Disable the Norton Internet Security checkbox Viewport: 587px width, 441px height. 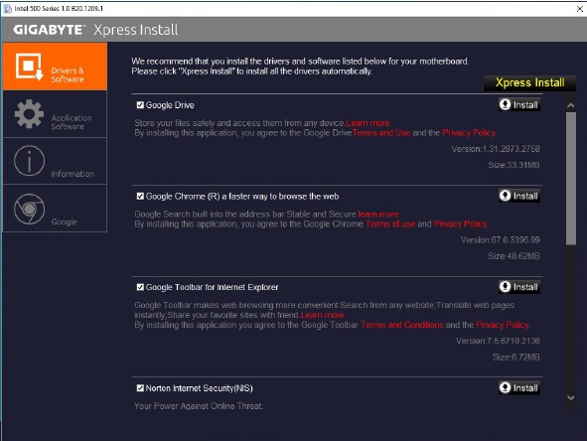coord(140,388)
